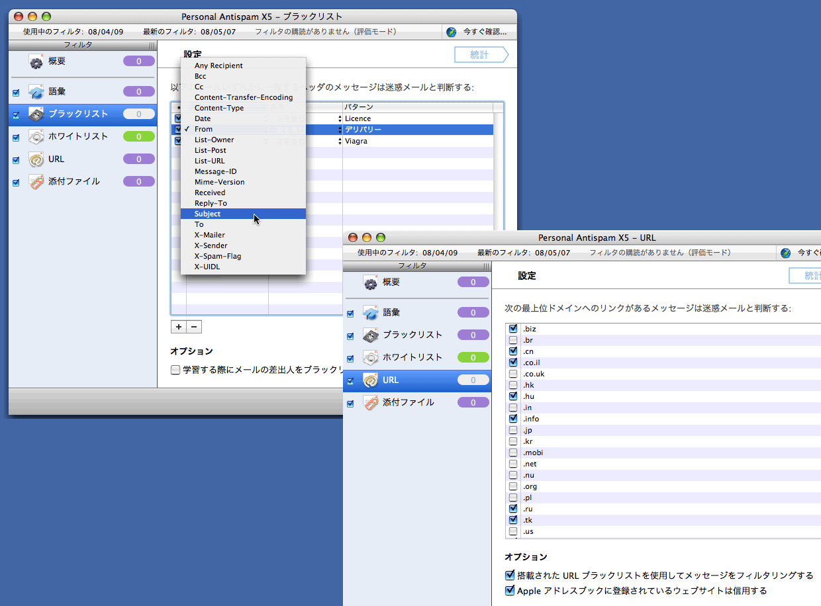The height and width of the screenshot is (606, 821).
Task: Open condition popup arrows beside Licence pattern
Action: click(x=340, y=118)
